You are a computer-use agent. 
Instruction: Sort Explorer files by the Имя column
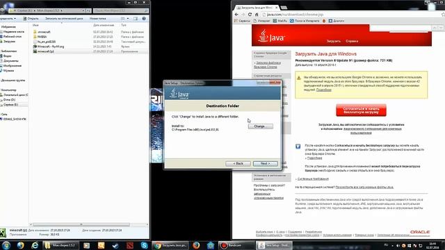pos(35,25)
